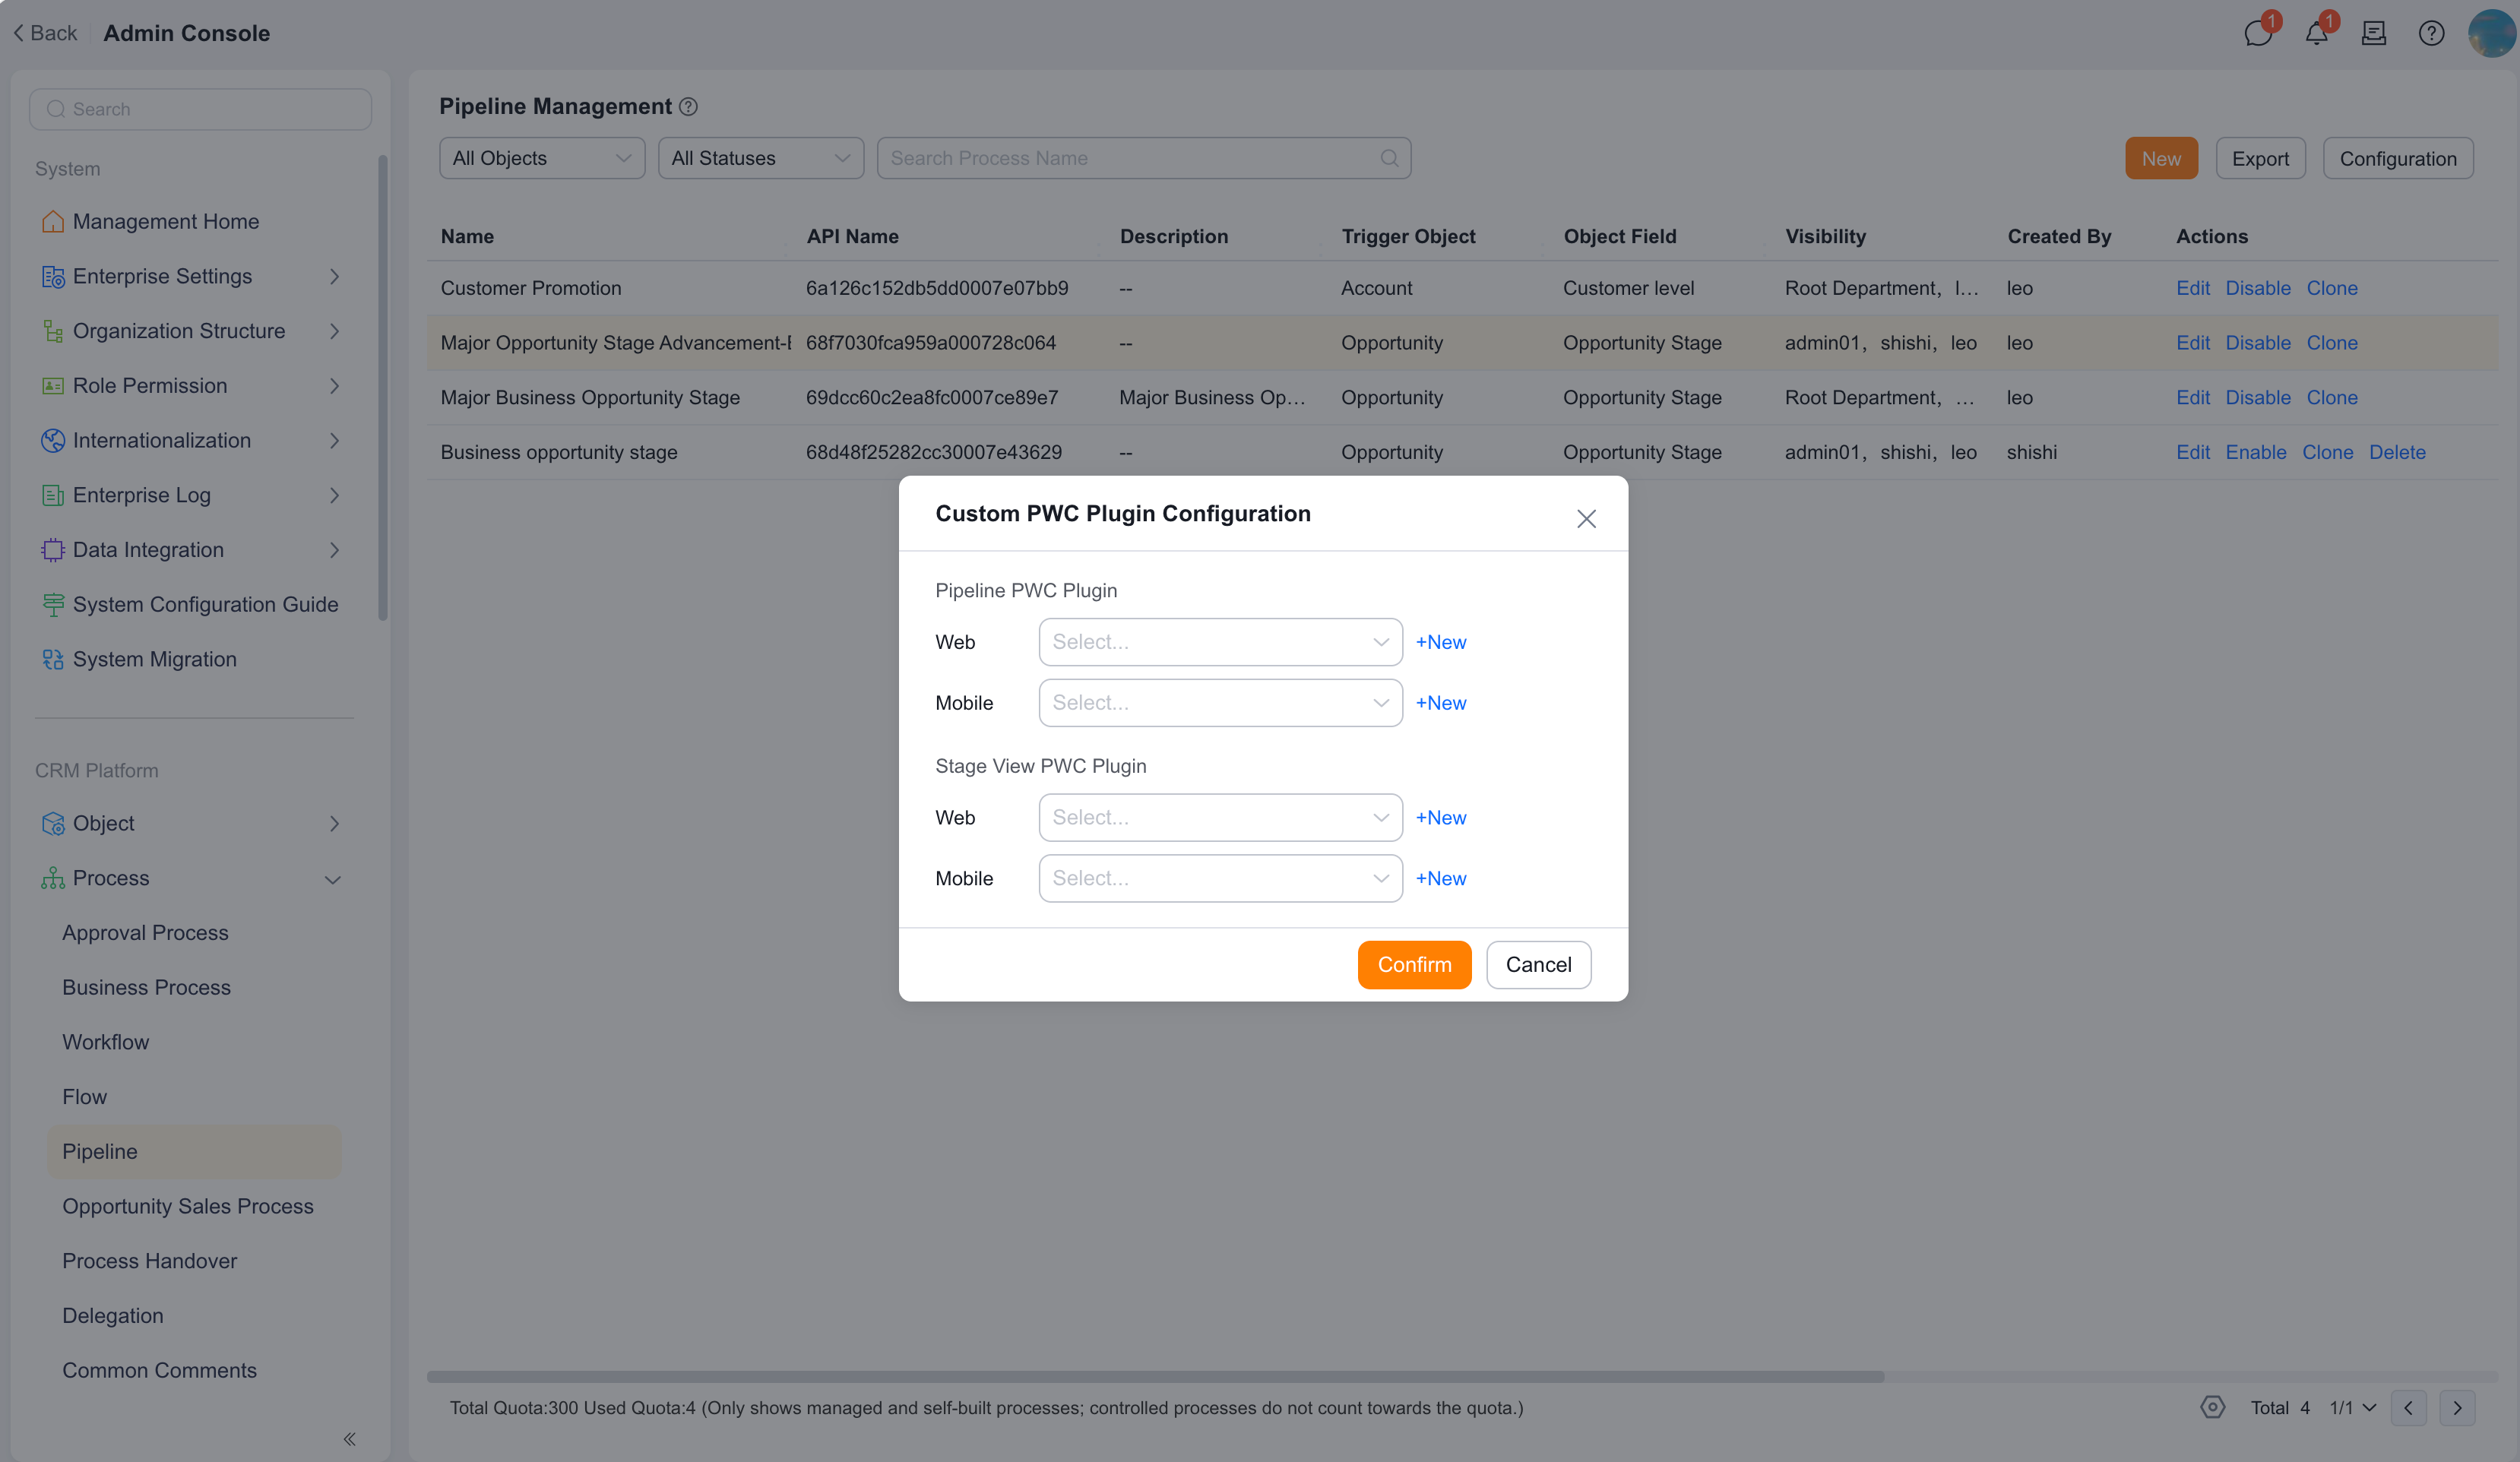The image size is (2520, 1462).
Task: Click the sidebar vertical scrollbar
Action: pyautogui.click(x=383, y=388)
